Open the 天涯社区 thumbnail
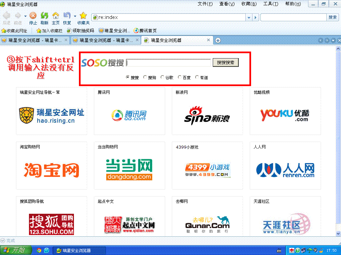Image resolution: width=341 pixels, height=255 pixels. point(285,216)
